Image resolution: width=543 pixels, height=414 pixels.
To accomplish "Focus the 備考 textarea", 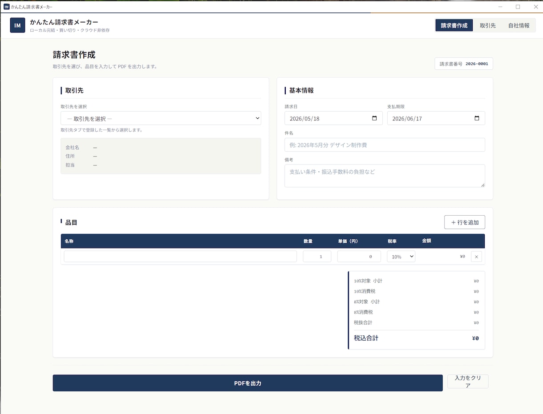I will [x=385, y=176].
